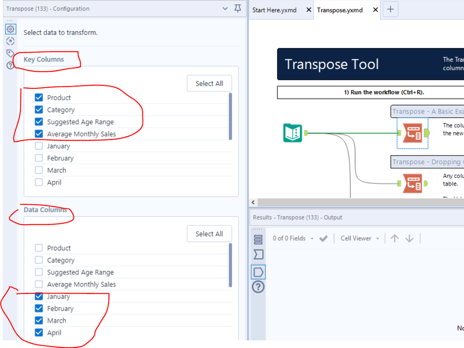Switch to Transpose.yxmd tab
The height and width of the screenshot is (348, 464).
(x=340, y=10)
